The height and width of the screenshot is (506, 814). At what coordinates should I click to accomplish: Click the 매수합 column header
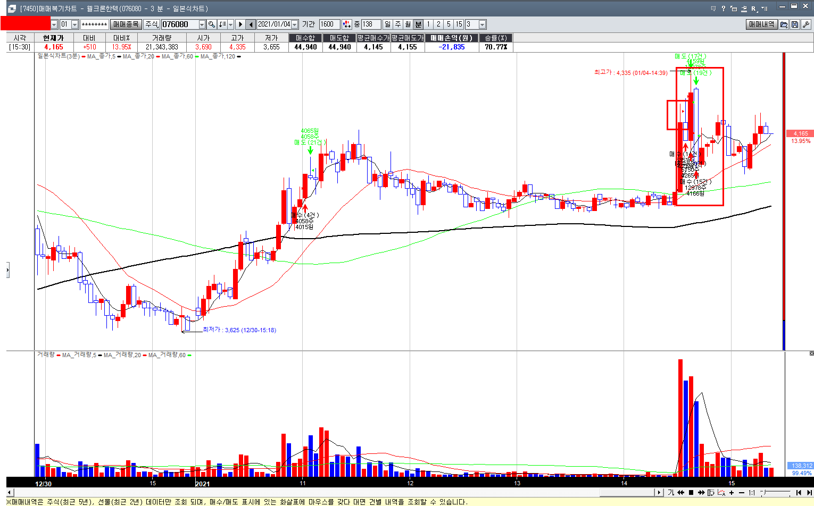point(305,38)
